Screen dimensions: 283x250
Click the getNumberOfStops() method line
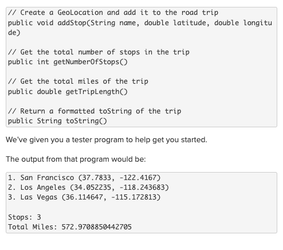pos(68,62)
